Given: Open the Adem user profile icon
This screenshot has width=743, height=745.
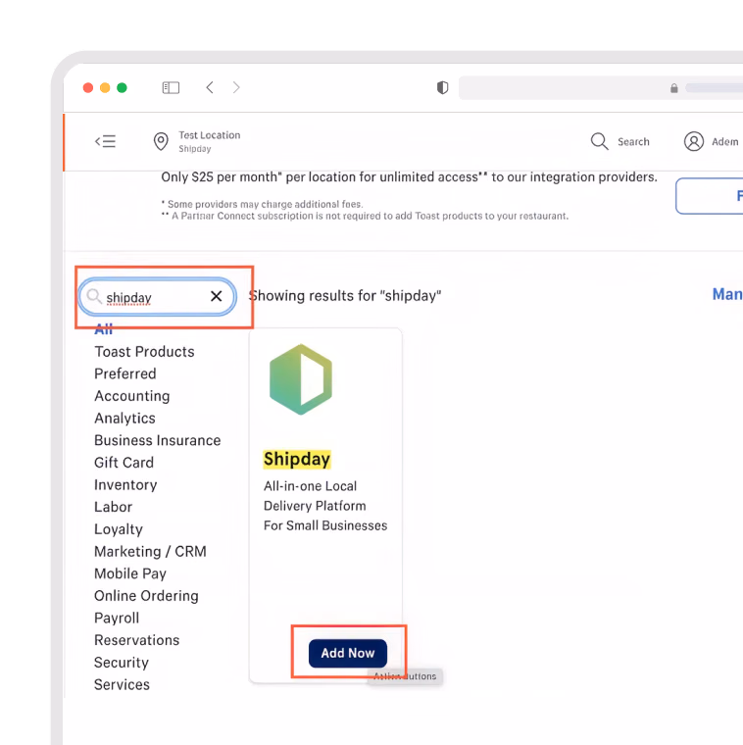Looking at the screenshot, I should click(x=694, y=141).
